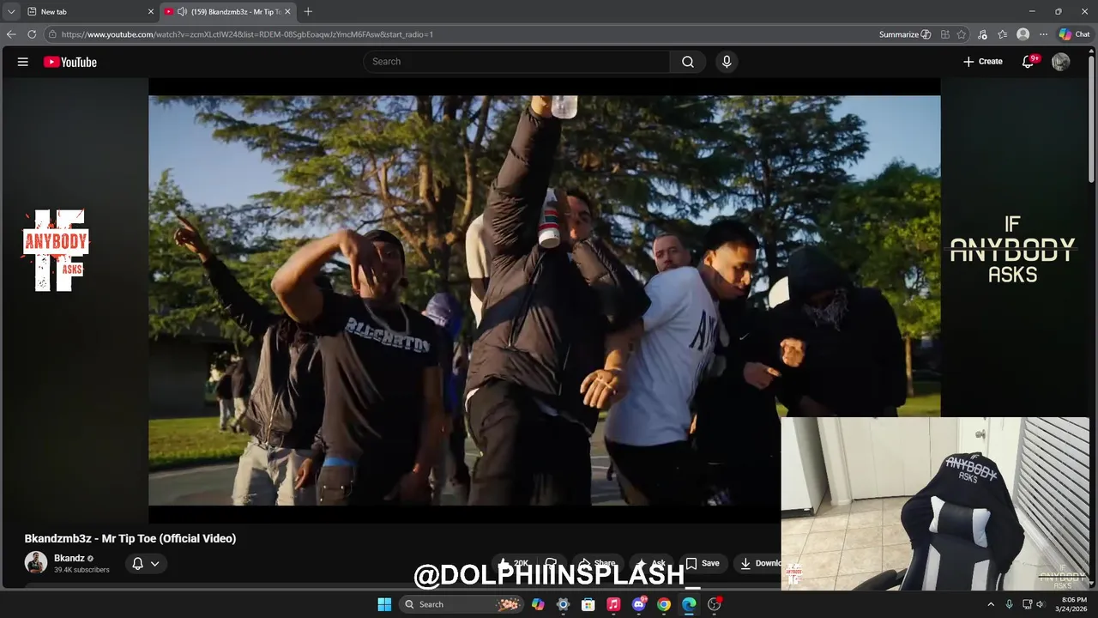
Task: Expand the tab search dropdown arrow
Action: 11,12
